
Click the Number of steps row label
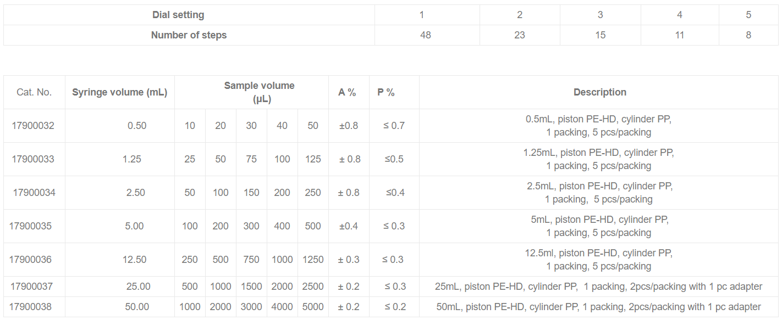click(189, 35)
